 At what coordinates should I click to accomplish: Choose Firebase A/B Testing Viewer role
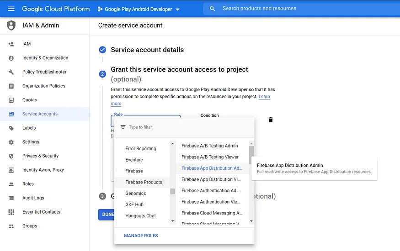point(210,157)
